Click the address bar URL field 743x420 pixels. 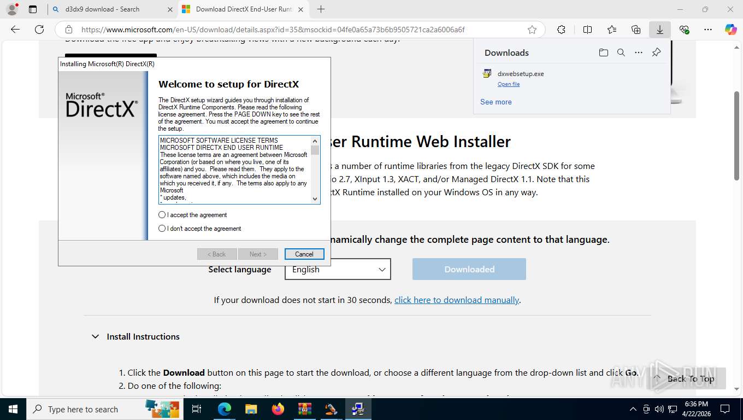click(273, 30)
